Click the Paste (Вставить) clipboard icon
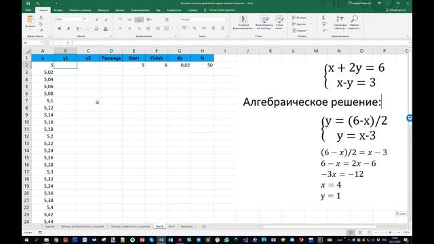Screen dimensions: 434x244 tap(30, 20)
